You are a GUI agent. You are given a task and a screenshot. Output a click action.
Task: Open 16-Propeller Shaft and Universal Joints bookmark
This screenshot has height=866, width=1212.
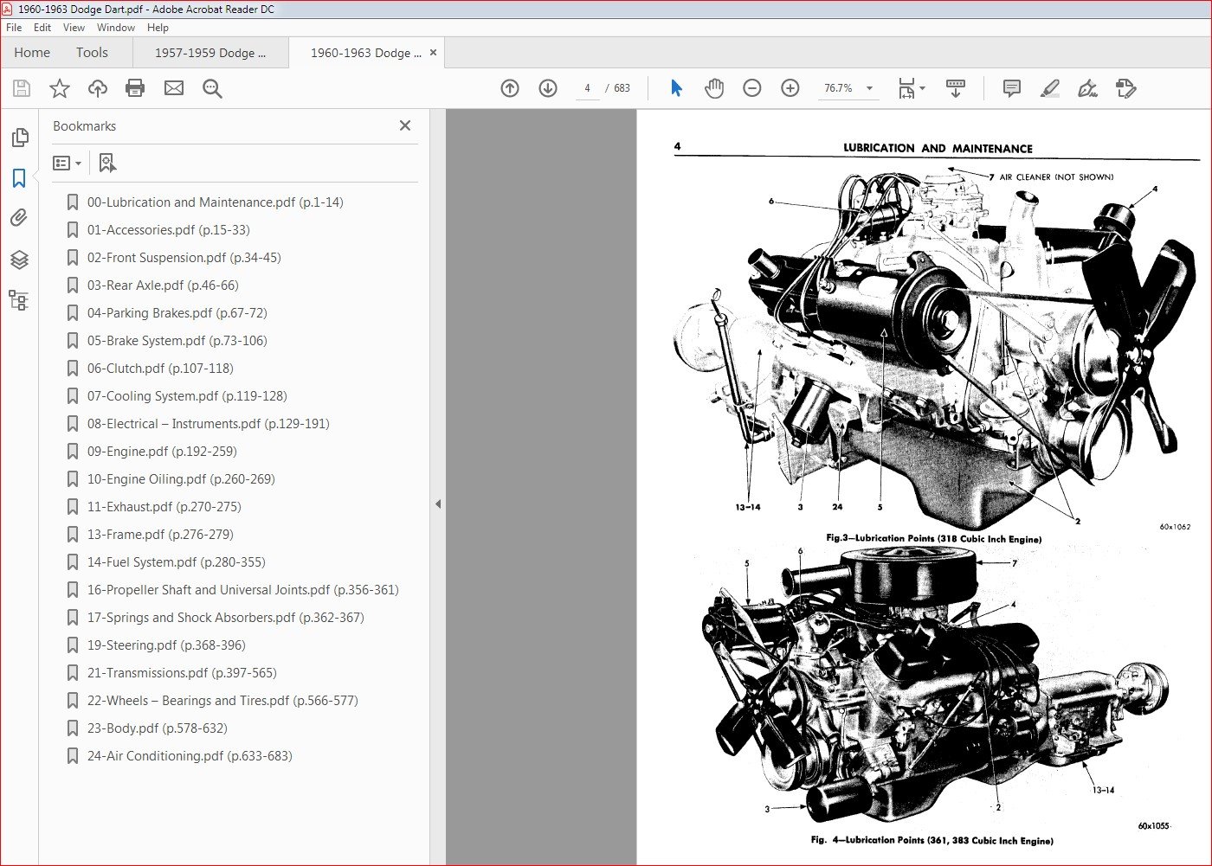point(243,590)
